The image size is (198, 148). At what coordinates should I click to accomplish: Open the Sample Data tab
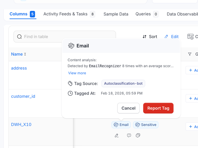[x=116, y=14]
